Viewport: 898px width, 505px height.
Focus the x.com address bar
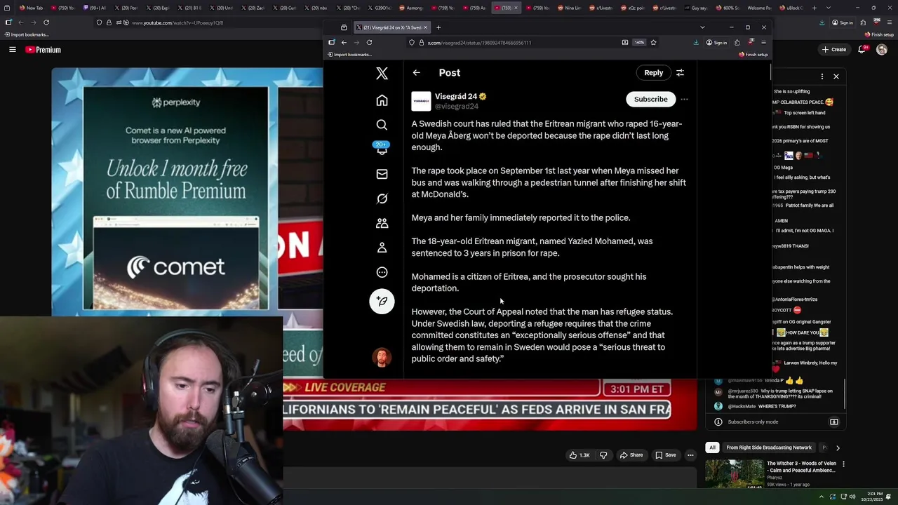click(x=519, y=42)
